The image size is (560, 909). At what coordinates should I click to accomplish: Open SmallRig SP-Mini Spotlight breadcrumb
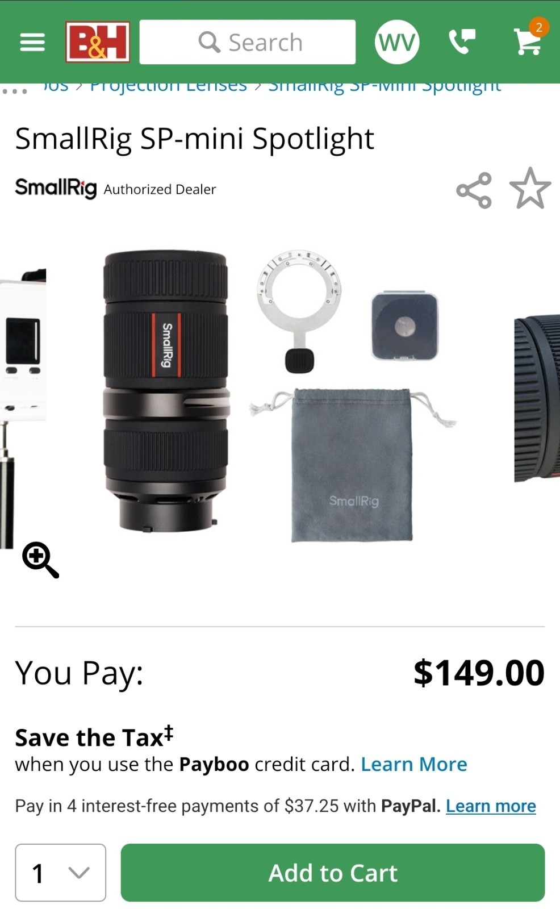pos(385,86)
